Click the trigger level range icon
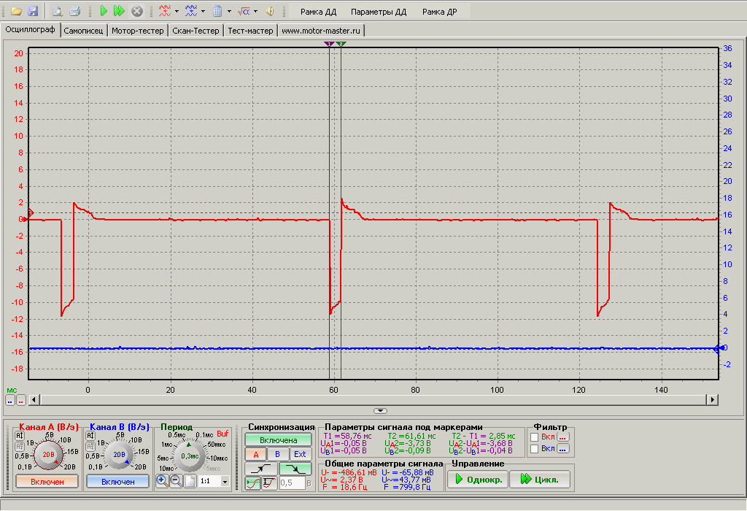This screenshot has height=511, width=747. point(269,483)
